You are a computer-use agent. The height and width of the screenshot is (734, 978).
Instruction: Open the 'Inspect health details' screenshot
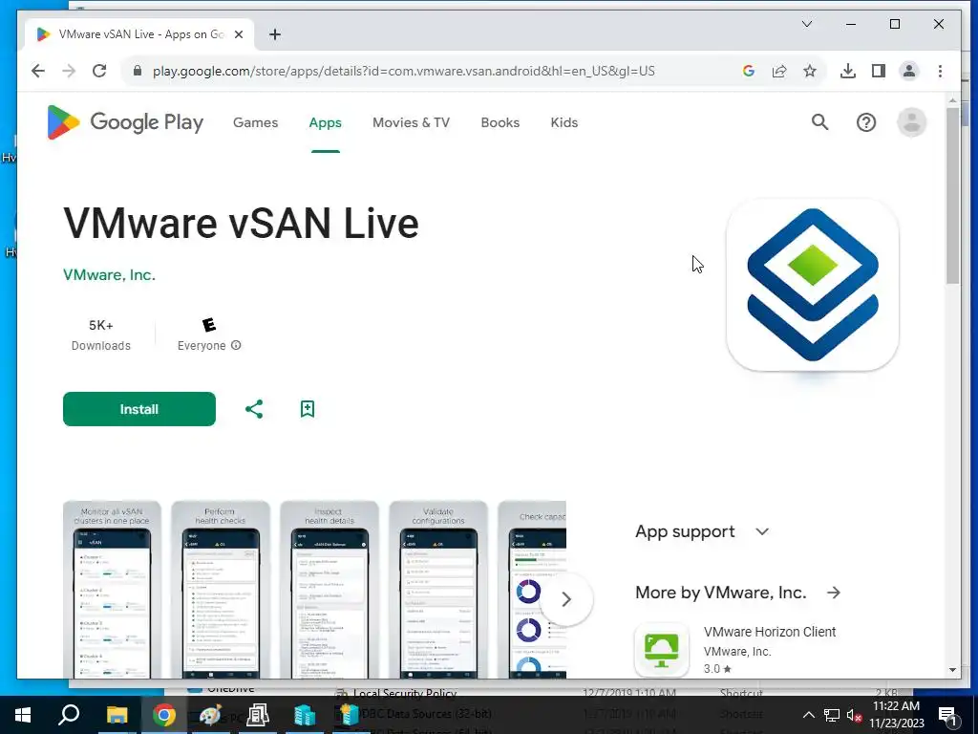click(330, 589)
